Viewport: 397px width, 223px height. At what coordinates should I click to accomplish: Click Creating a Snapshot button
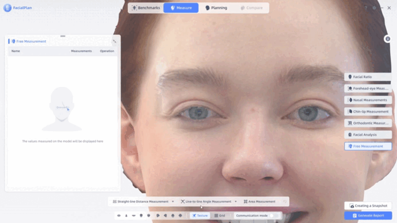coord(368,206)
